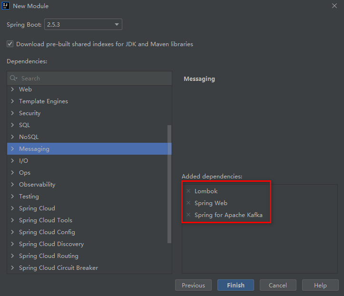Image resolution: width=344 pixels, height=296 pixels.
Task: Click the Spring Web text in added dependencies
Action: coord(211,203)
